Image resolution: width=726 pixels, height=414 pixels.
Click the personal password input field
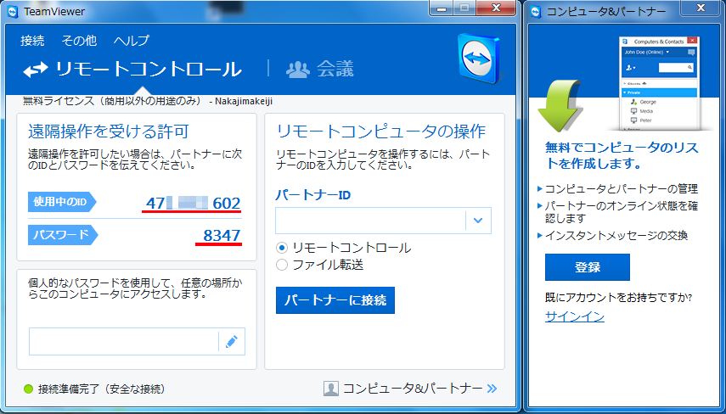pyautogui.click(x=124, y=341)
